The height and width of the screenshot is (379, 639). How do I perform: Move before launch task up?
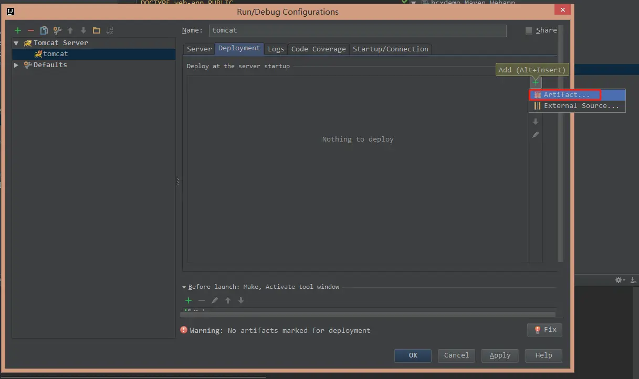pyautogui.click(x=228, y=300)
